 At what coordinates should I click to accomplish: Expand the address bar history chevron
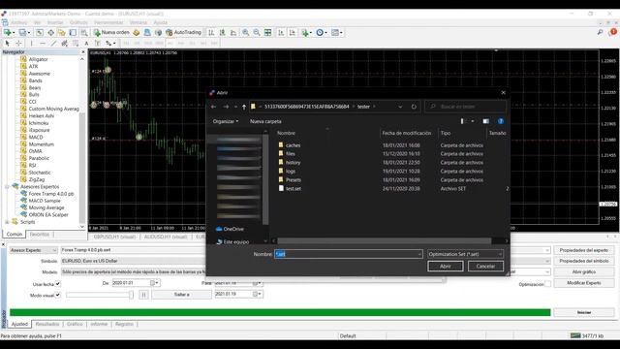click(x=400, y=107)
